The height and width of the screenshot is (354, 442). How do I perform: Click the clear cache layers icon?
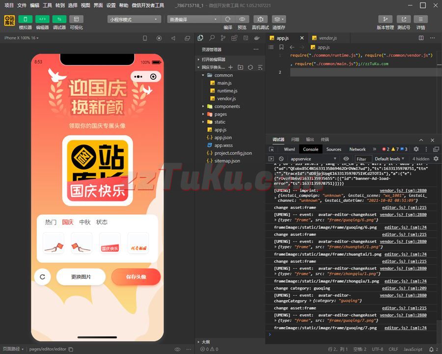[279, 19]
